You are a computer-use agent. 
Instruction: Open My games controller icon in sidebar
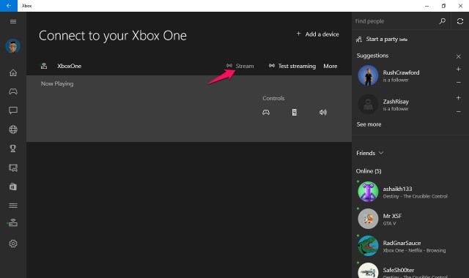13,91
